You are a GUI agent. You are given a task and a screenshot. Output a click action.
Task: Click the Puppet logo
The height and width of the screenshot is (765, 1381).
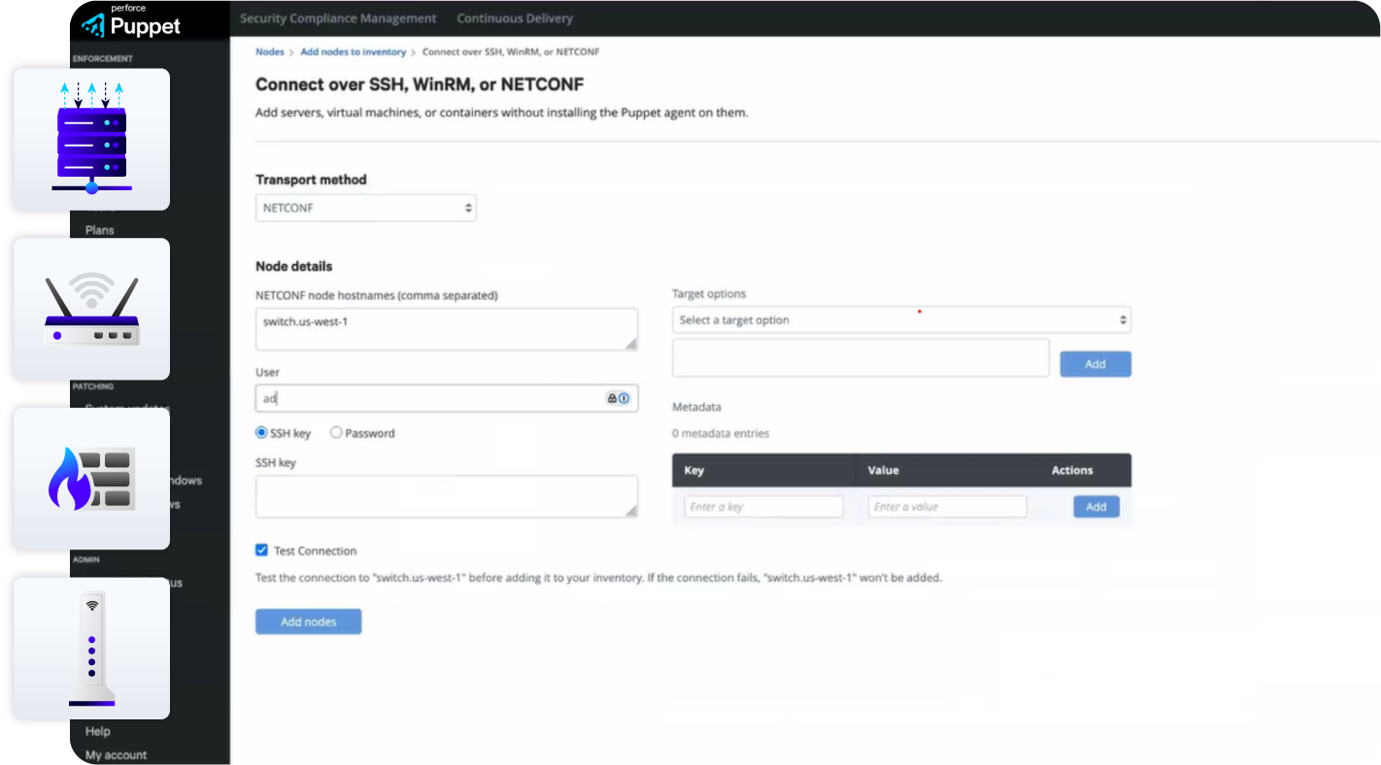tap(131, 25)
